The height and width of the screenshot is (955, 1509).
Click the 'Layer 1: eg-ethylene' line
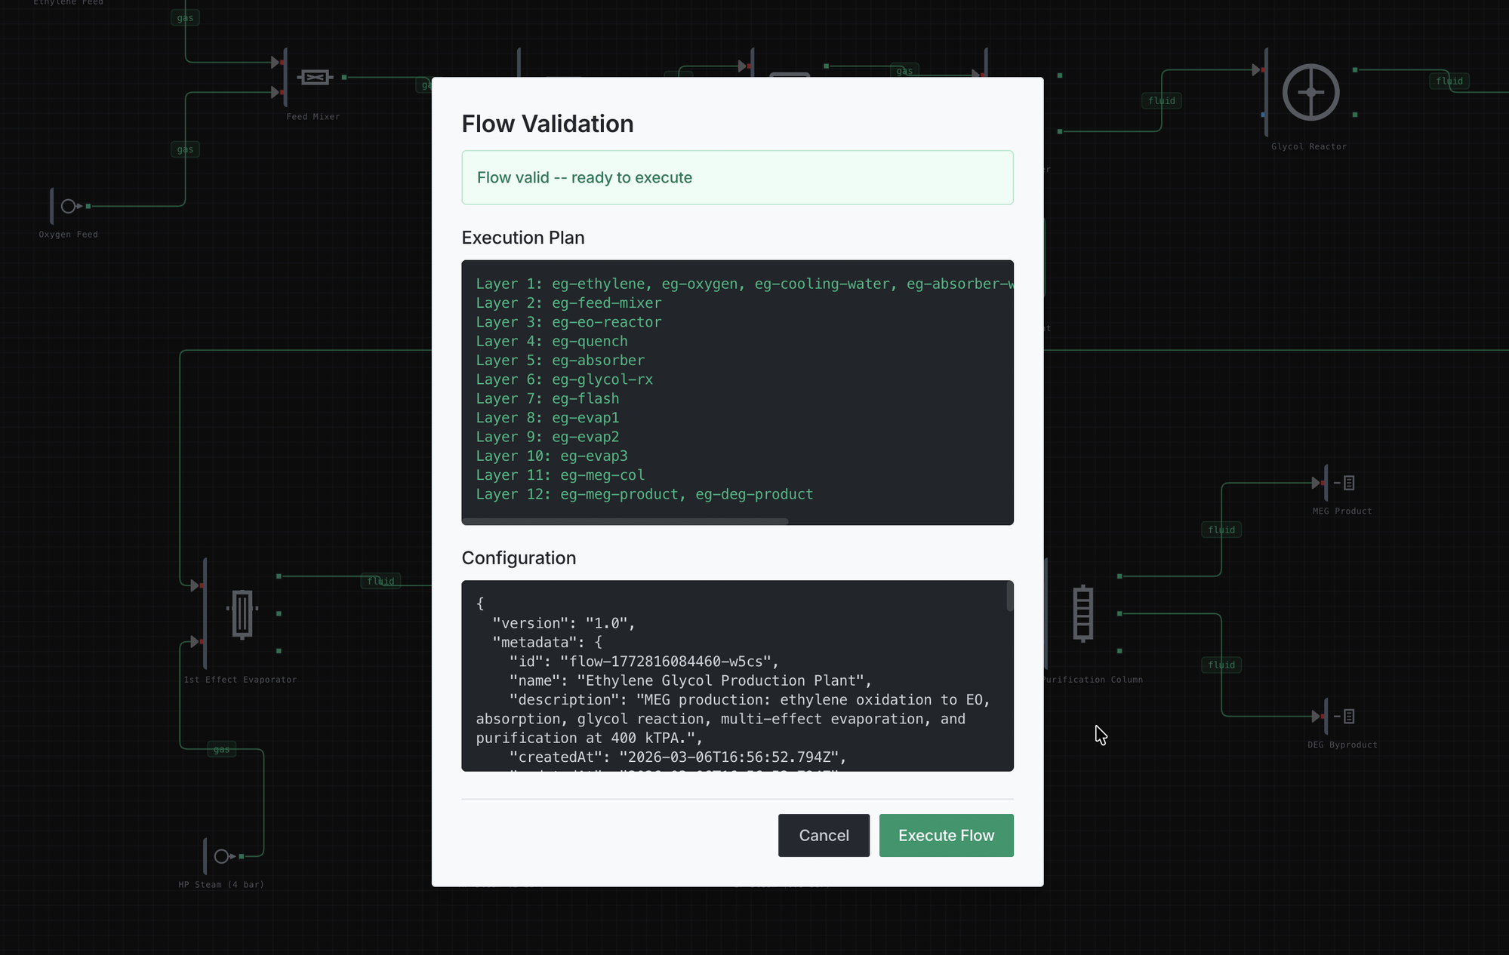(744, 284)
